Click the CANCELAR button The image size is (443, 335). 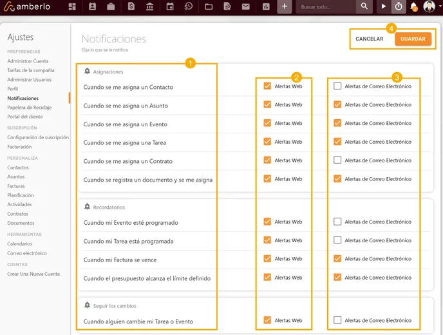(x=369, y=39)
